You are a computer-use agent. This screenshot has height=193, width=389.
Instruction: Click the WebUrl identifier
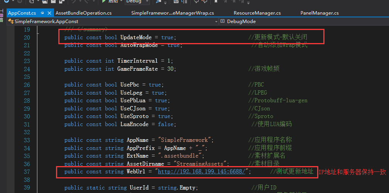[x=136, y=171]
